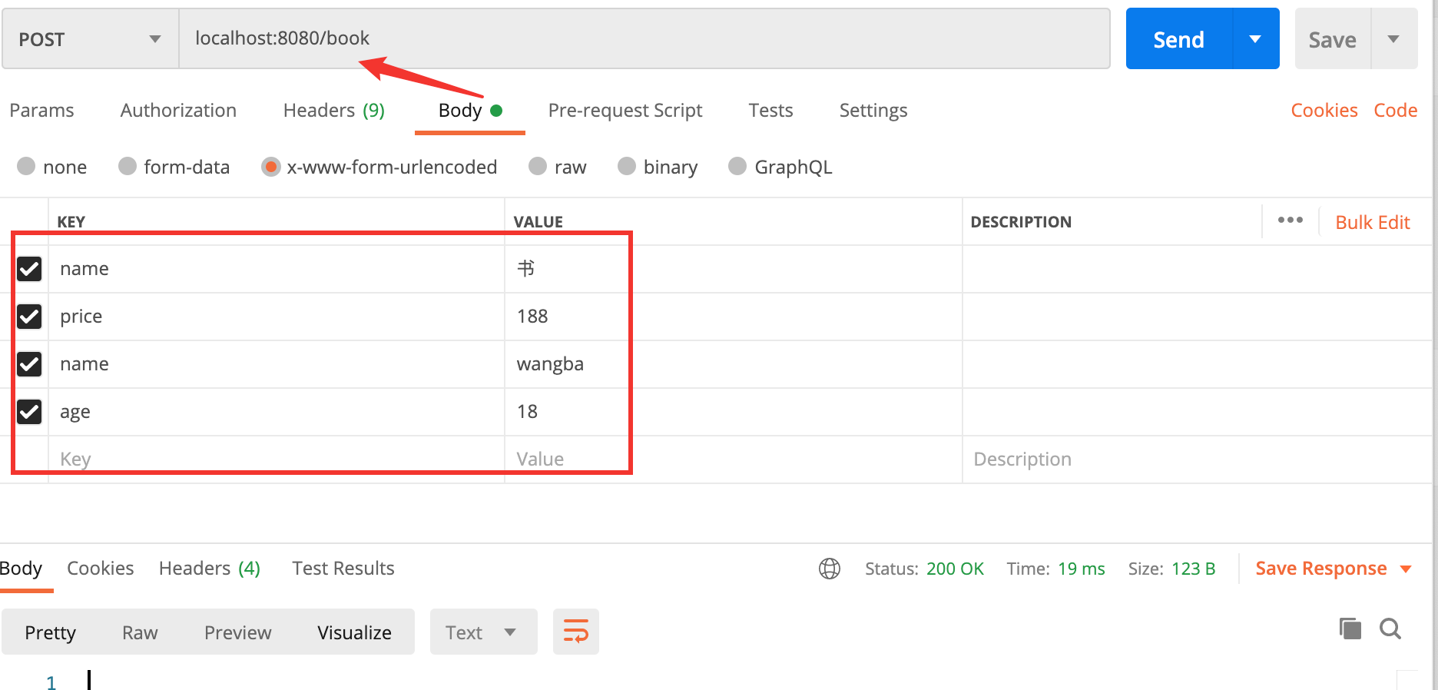
Task: Uncheck the price parameter checkbox
Action: (x=29, y=317)
